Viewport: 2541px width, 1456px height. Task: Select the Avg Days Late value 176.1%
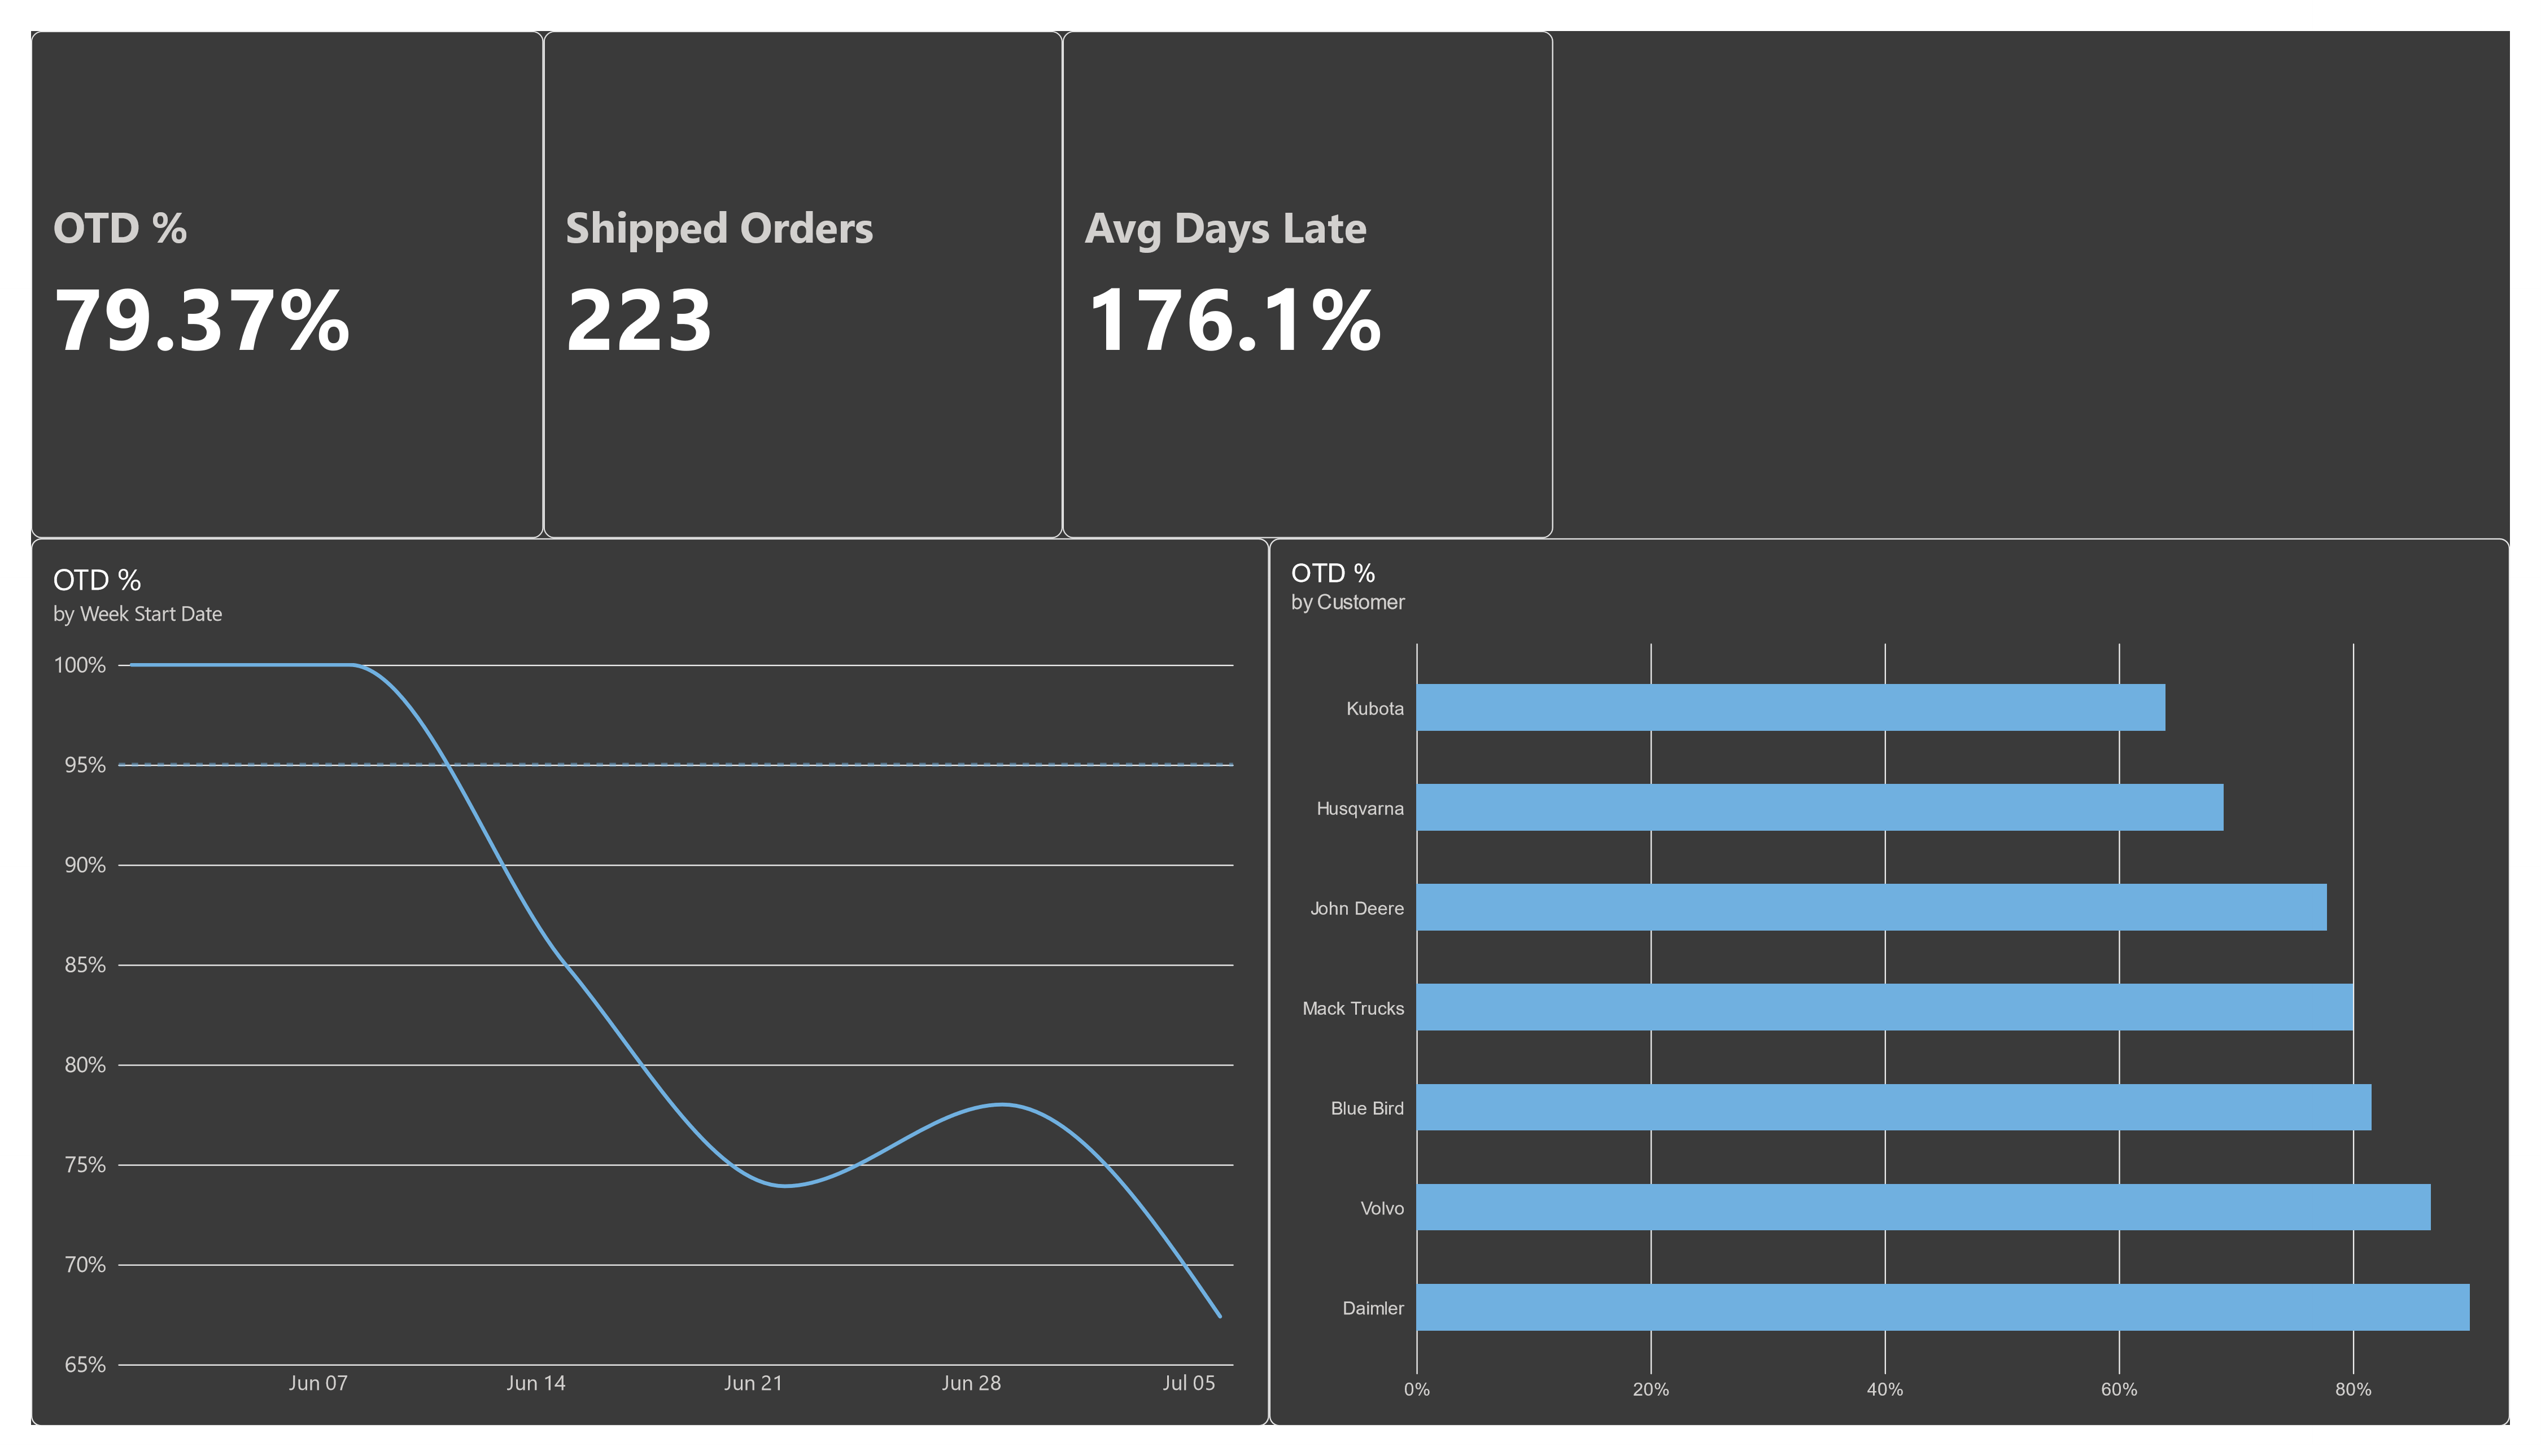(1234, 321)
